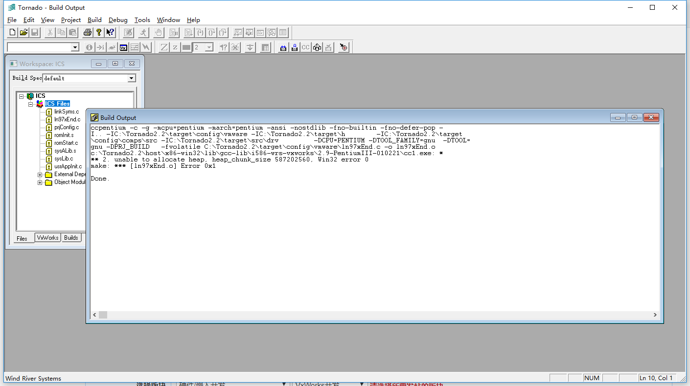Click the running man debug icon
The height and width of the screenshot is (386, 690).
click(x=143, y=33)
